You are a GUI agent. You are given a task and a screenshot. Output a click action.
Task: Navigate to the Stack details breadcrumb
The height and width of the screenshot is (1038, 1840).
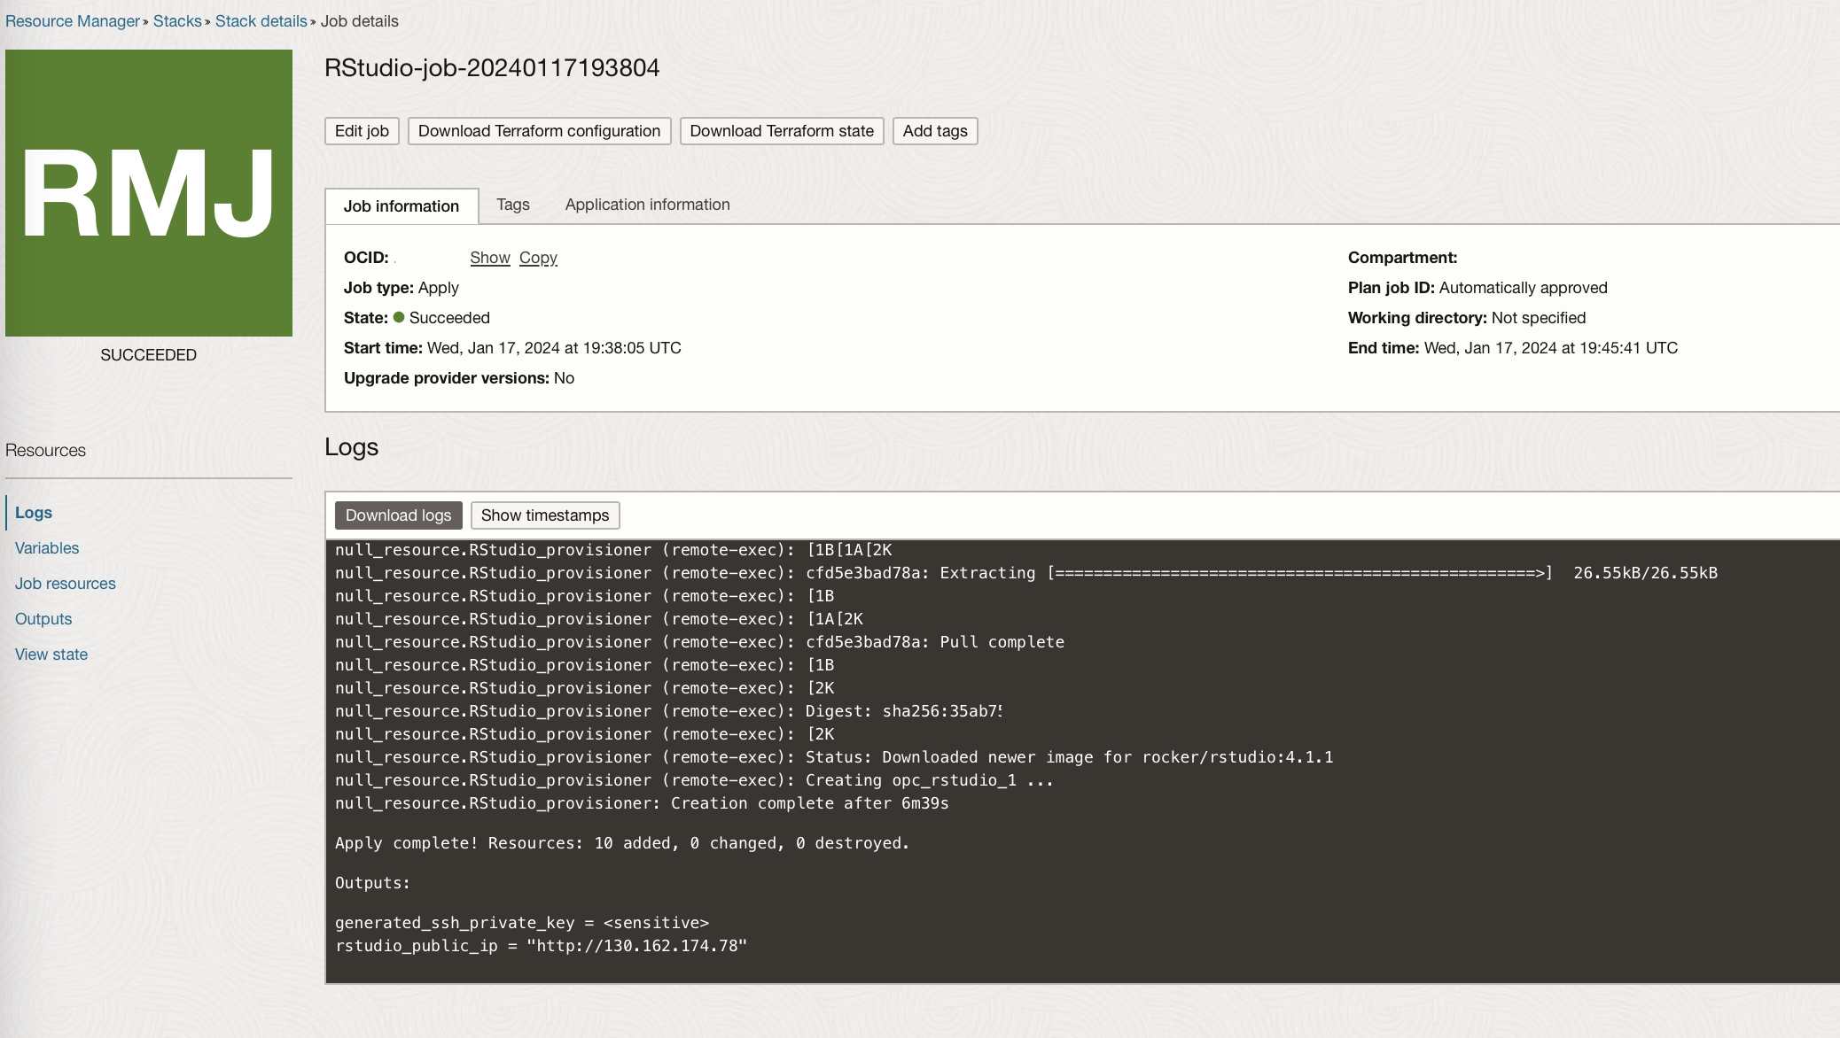[261, 21]
